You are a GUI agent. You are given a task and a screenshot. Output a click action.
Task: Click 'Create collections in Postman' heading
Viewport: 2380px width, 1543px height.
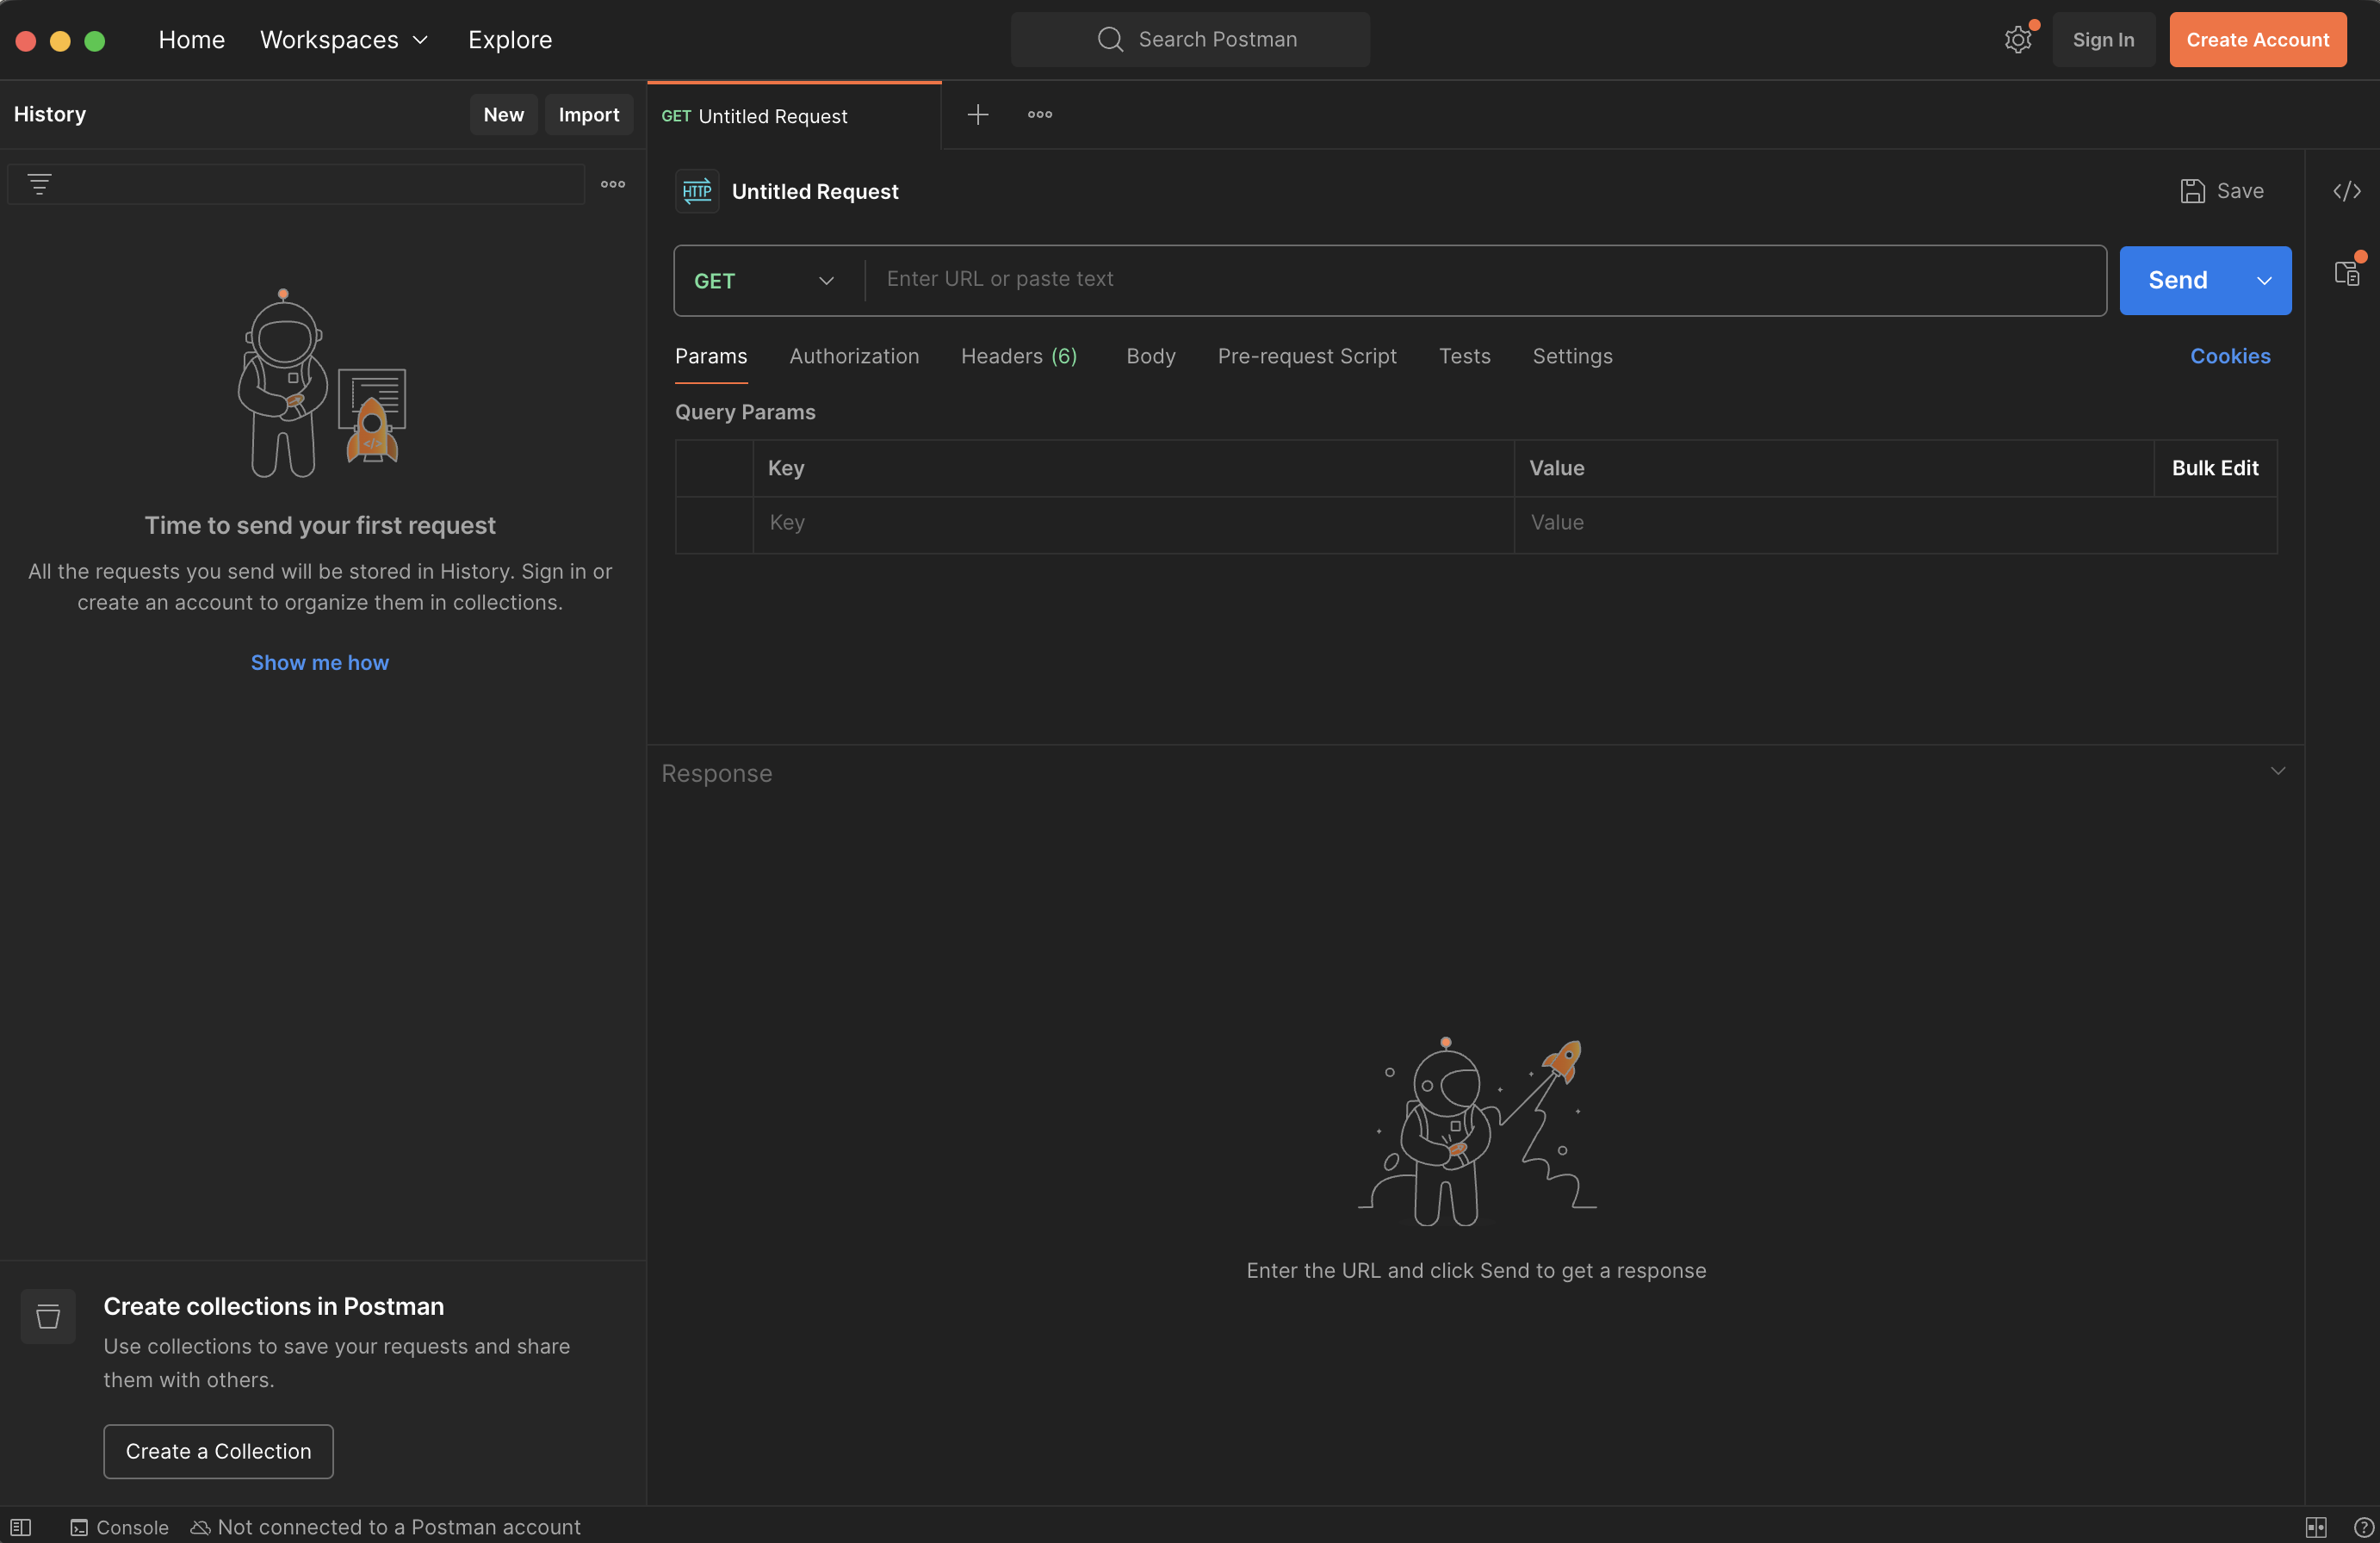[x=274, y=1306]
